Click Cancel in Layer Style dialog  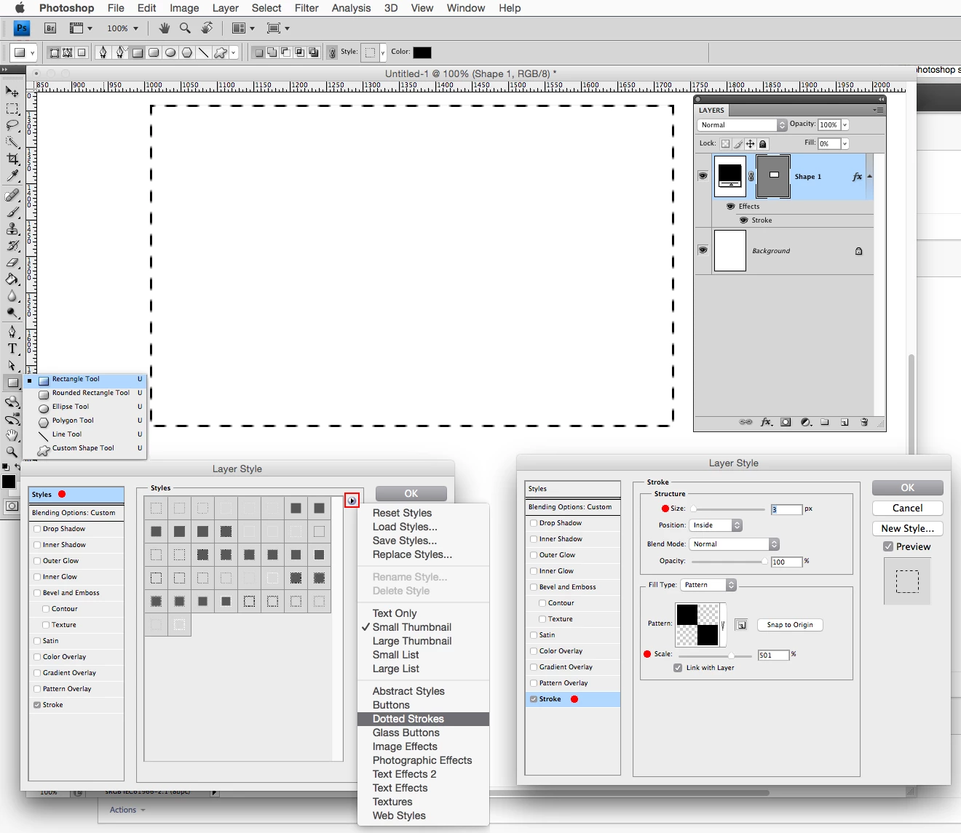[x=907, y=508]
